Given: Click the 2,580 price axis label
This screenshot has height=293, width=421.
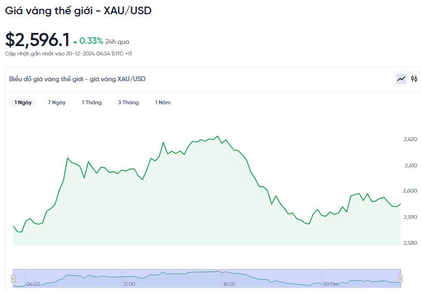Looking at the screenshot, I should [x=411, y=243].
